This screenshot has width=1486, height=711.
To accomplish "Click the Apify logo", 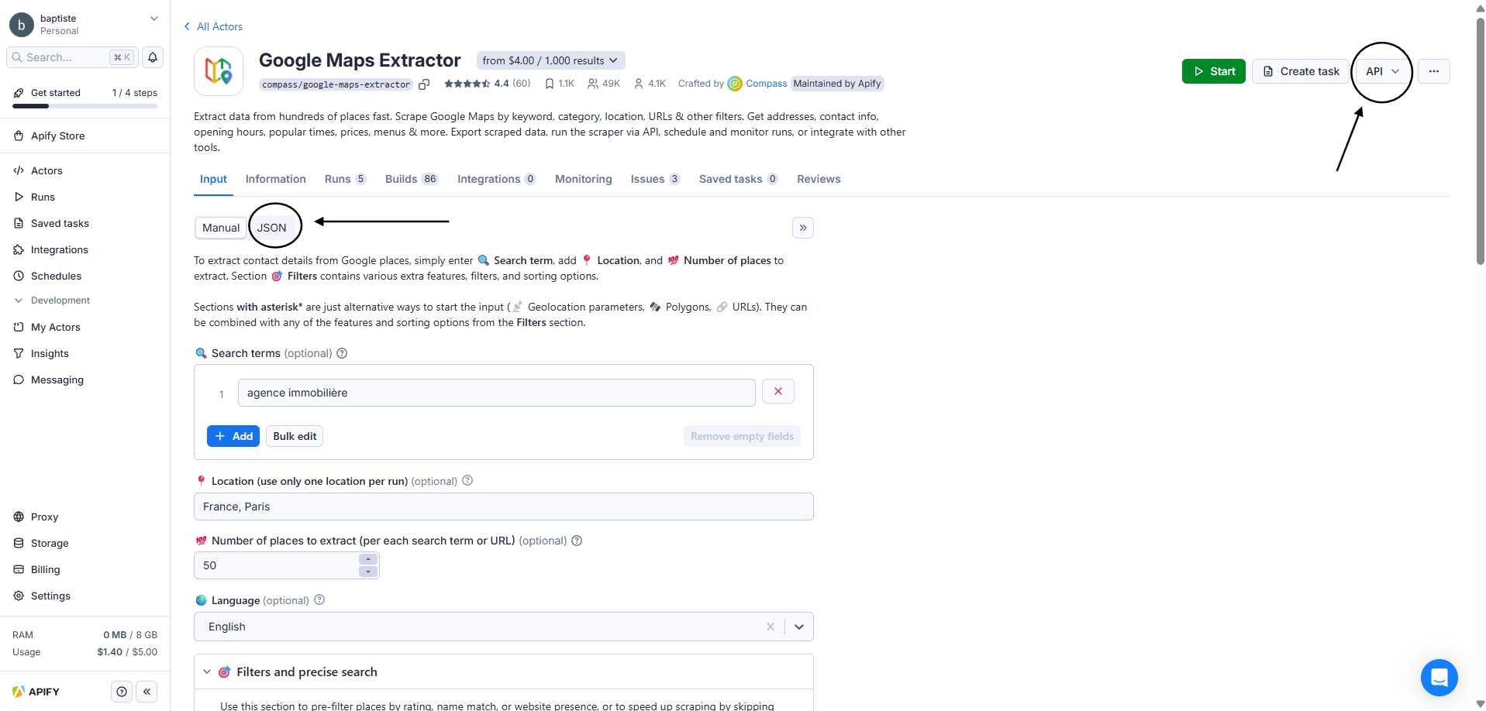I will click(x=36, y=692).
